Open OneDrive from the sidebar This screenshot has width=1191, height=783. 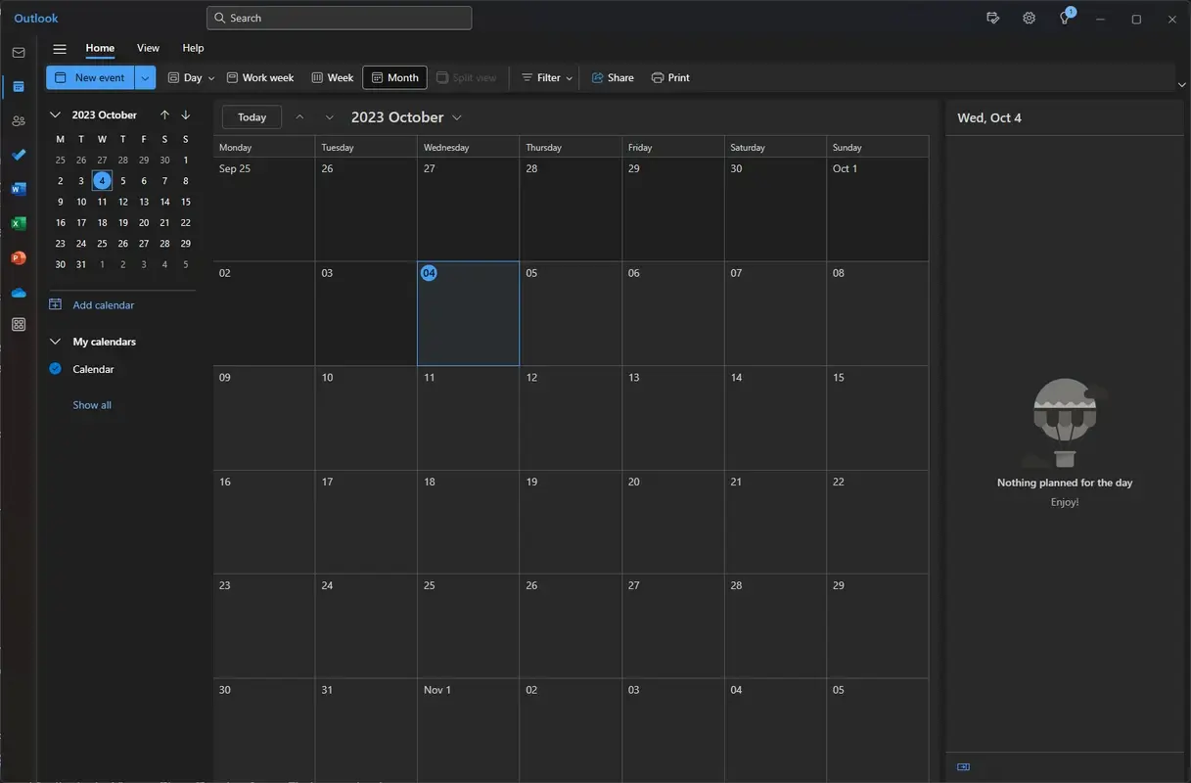pyautogui.click(x=18, y=292)
